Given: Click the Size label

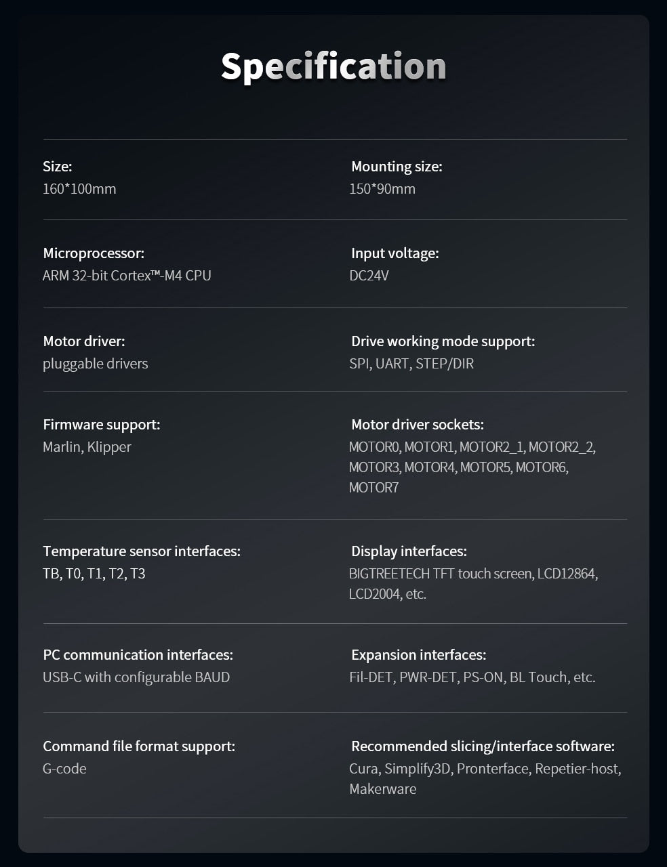Looking at the screenshot, I should (58, 167).
